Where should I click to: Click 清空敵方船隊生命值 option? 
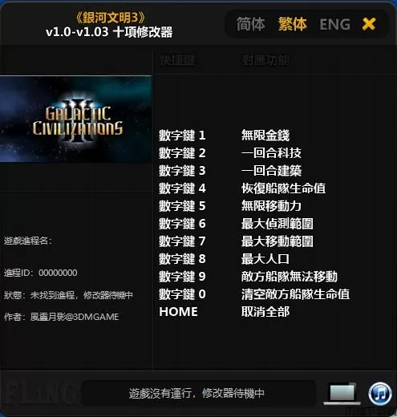295,294
